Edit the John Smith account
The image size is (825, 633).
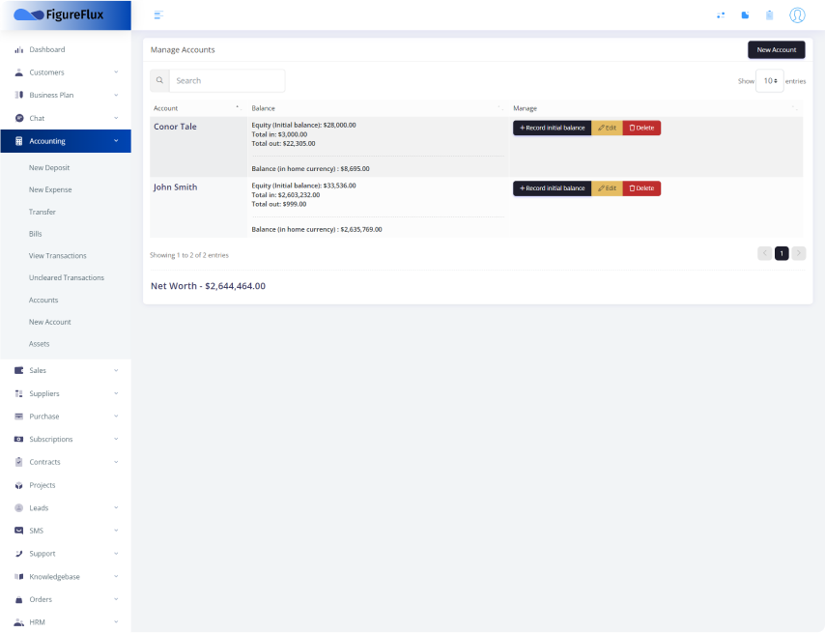click(x=607, y=188)
